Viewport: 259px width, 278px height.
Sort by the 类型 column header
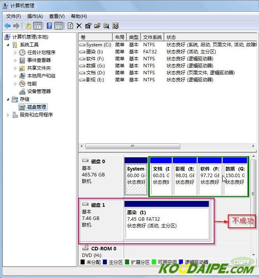click(133, 37)
